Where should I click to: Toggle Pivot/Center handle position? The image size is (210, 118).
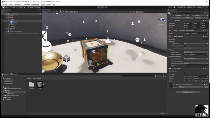[x=31, y=7]
